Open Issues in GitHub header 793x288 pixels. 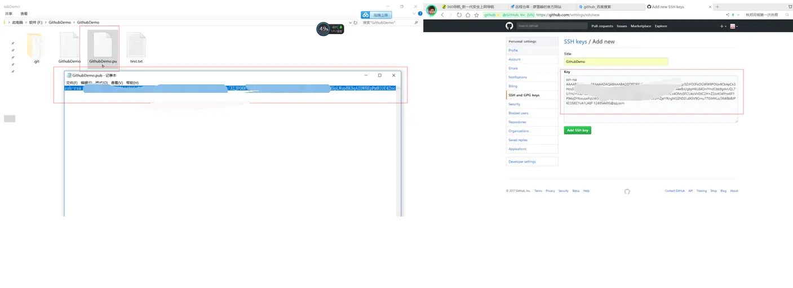click(x=622, y=26)
